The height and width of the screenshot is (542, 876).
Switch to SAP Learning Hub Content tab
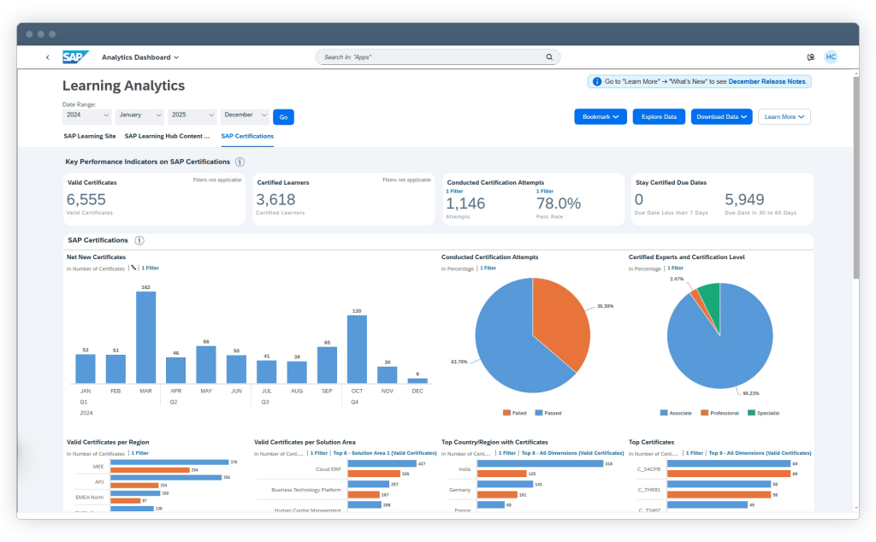point(167,136)
